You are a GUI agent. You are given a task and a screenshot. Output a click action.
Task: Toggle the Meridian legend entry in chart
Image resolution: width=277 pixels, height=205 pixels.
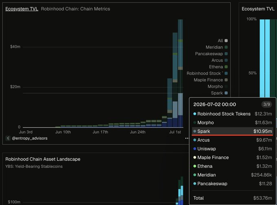click(217, 47)
